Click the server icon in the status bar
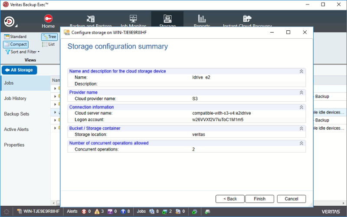Screen dimensions: 347x217 (20, 211)
